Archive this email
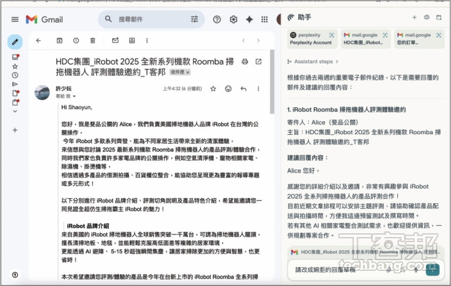 point(60,41)
